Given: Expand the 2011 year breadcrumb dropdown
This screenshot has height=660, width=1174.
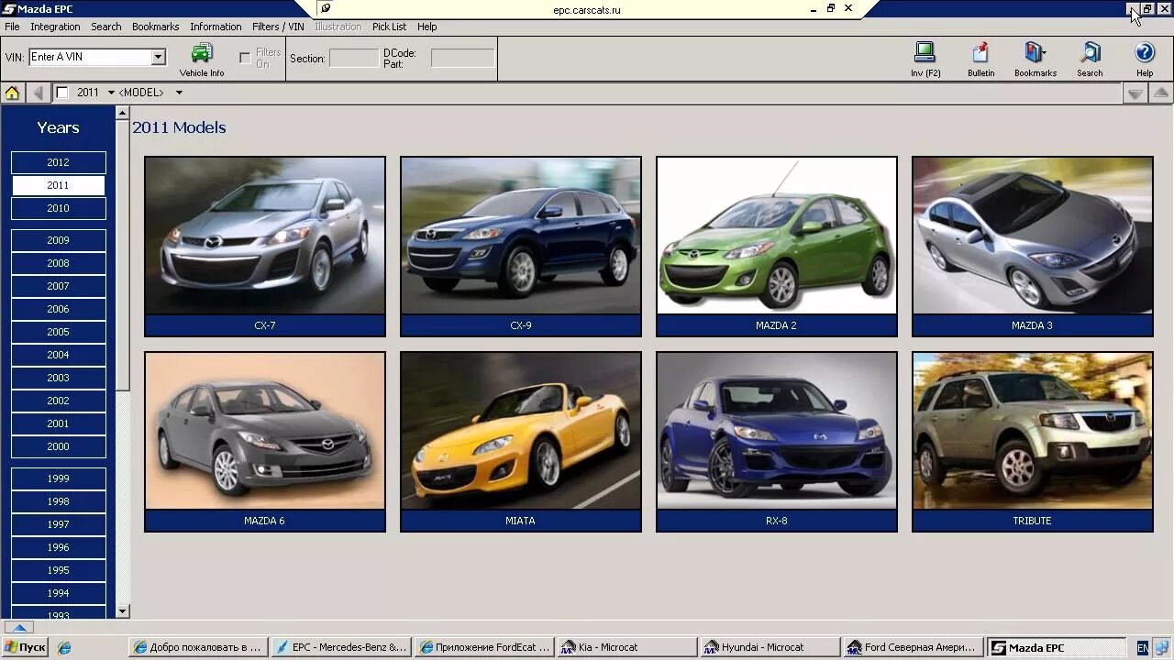Looking at the screenshot, I should pos(111,93).
